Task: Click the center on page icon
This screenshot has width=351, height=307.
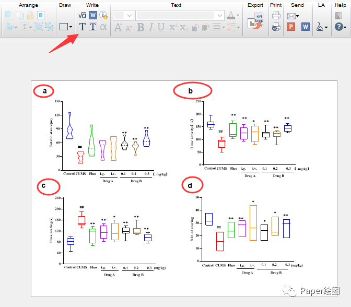Action: [41, 15]
